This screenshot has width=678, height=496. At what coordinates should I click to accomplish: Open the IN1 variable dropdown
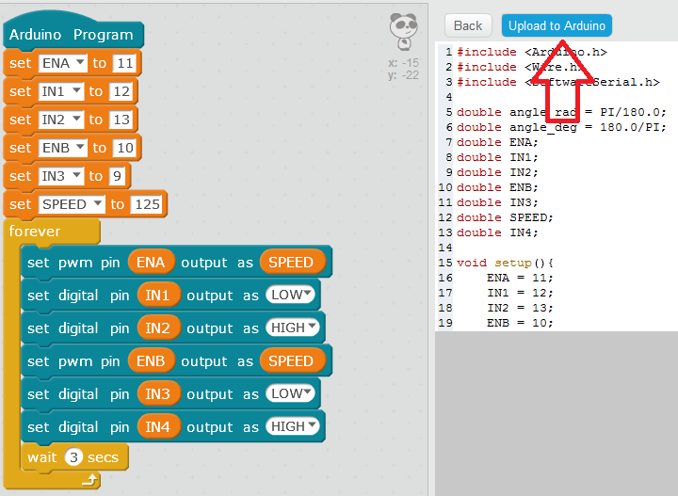[61, 91]
